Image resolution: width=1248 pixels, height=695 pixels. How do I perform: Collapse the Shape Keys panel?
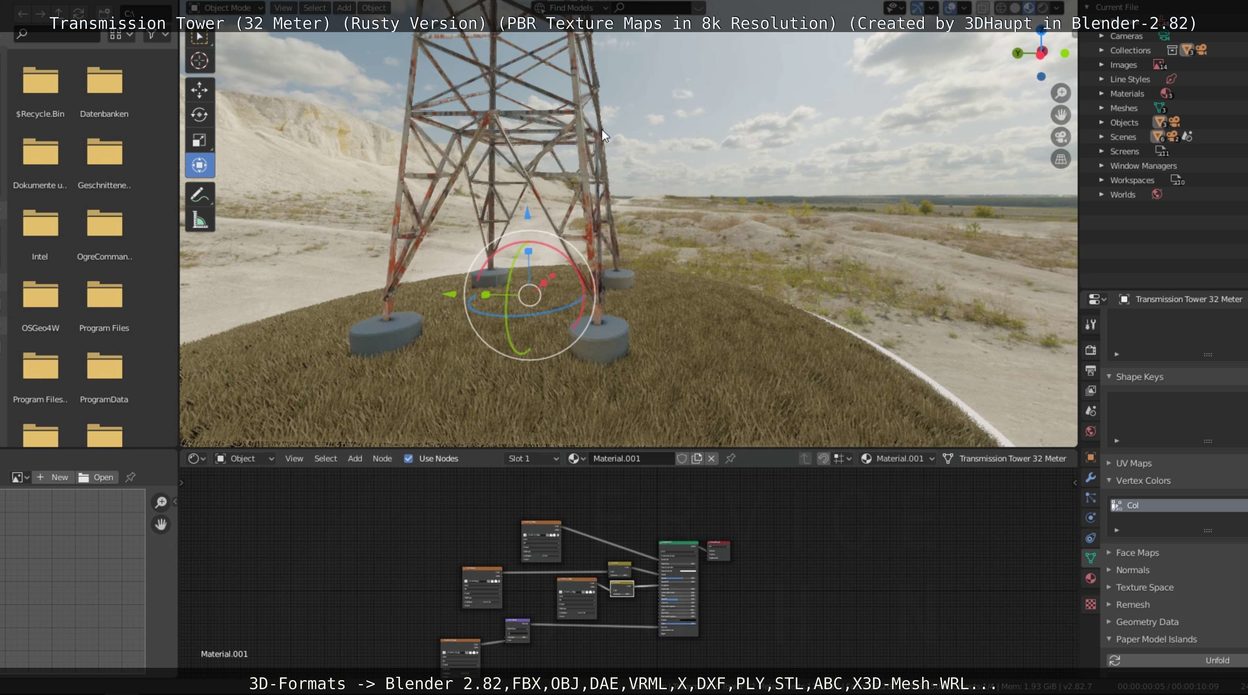tap(1109, 377)
